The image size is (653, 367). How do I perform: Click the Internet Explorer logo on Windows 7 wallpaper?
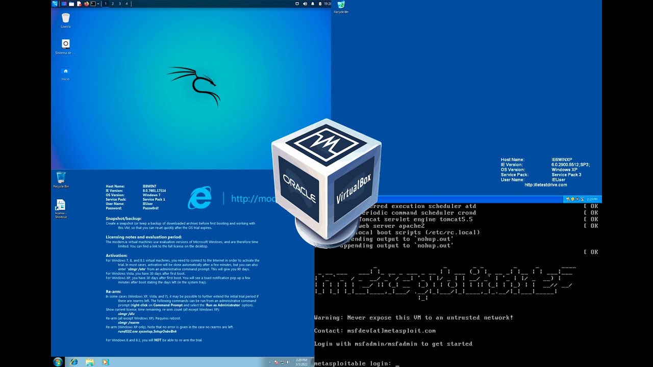(x=199, y=198)
